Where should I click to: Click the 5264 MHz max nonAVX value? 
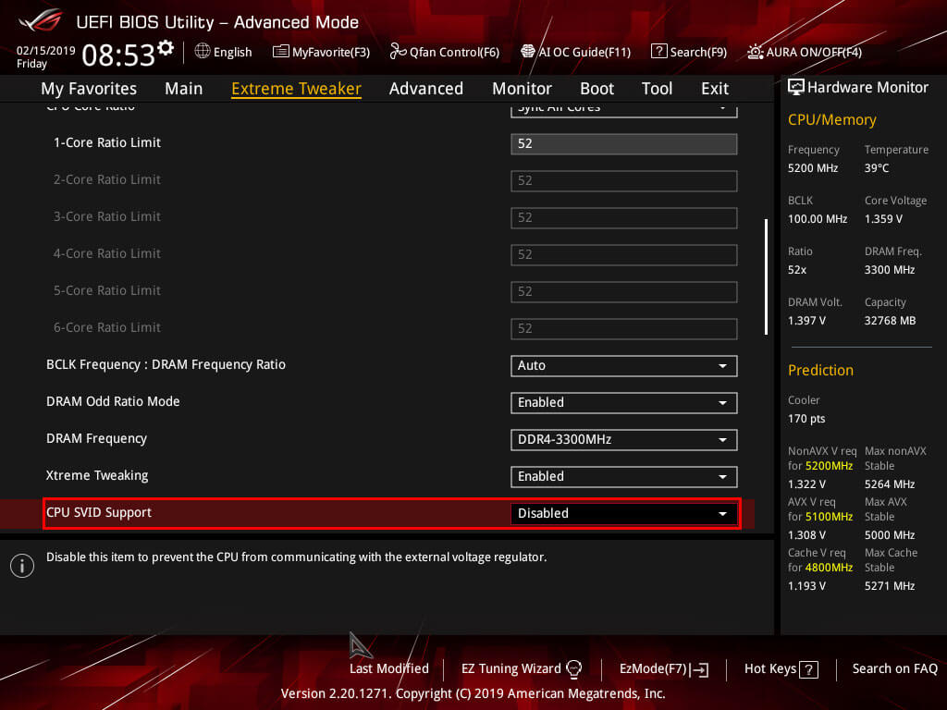(x=890, y=484)
